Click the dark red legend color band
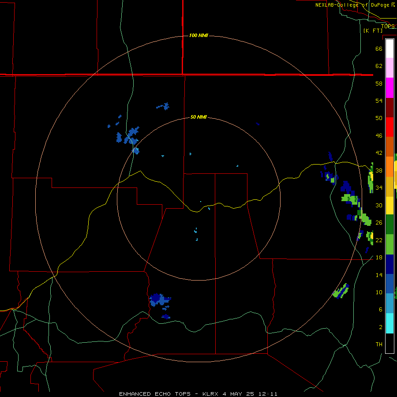Screen dimensions: 397x397 pyautogui.click(x=390, y=107)
